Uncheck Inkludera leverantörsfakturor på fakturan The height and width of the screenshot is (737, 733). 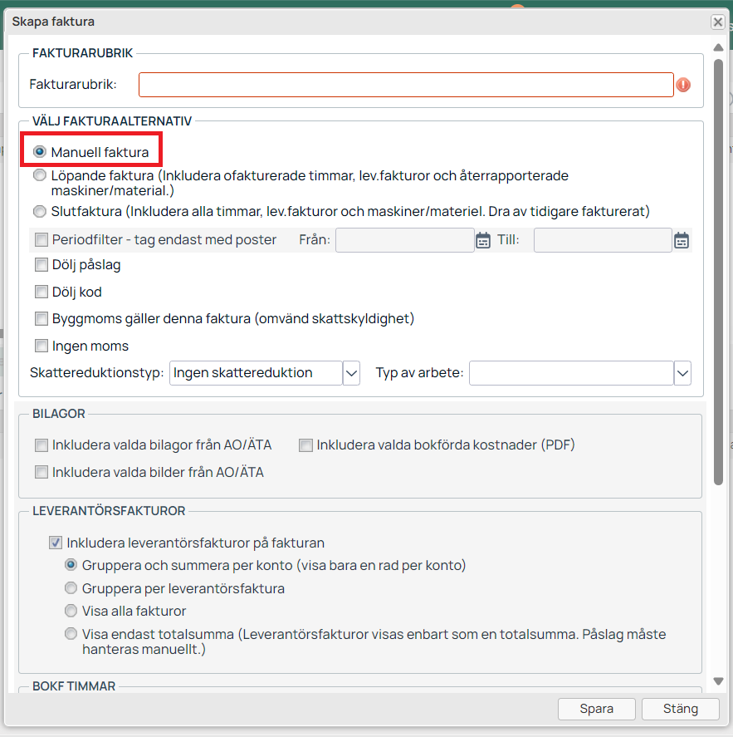click(x=56, y=543)
